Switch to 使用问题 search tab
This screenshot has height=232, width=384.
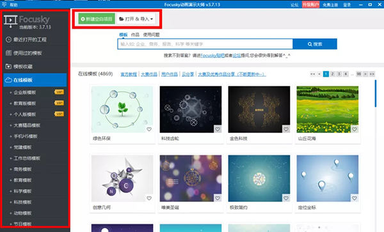tap(151, 35)
